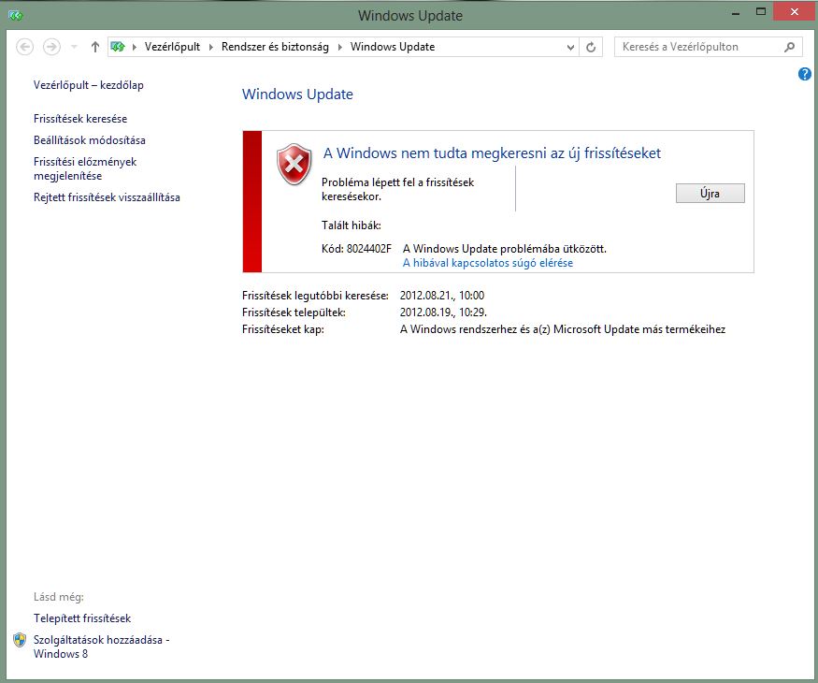Click the title bar Windows Update icon

16,16
